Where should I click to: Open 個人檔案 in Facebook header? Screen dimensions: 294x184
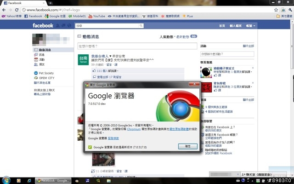[236, 26]
